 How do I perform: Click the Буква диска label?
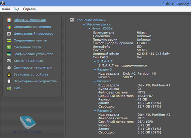pyautogui.click(x=108, y=89)
